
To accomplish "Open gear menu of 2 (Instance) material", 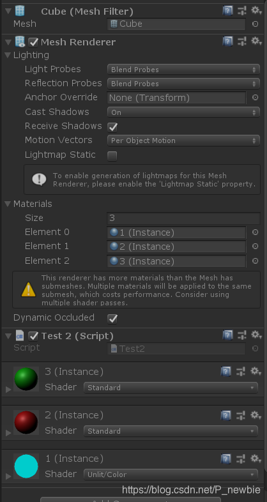I will click(256, 415).
